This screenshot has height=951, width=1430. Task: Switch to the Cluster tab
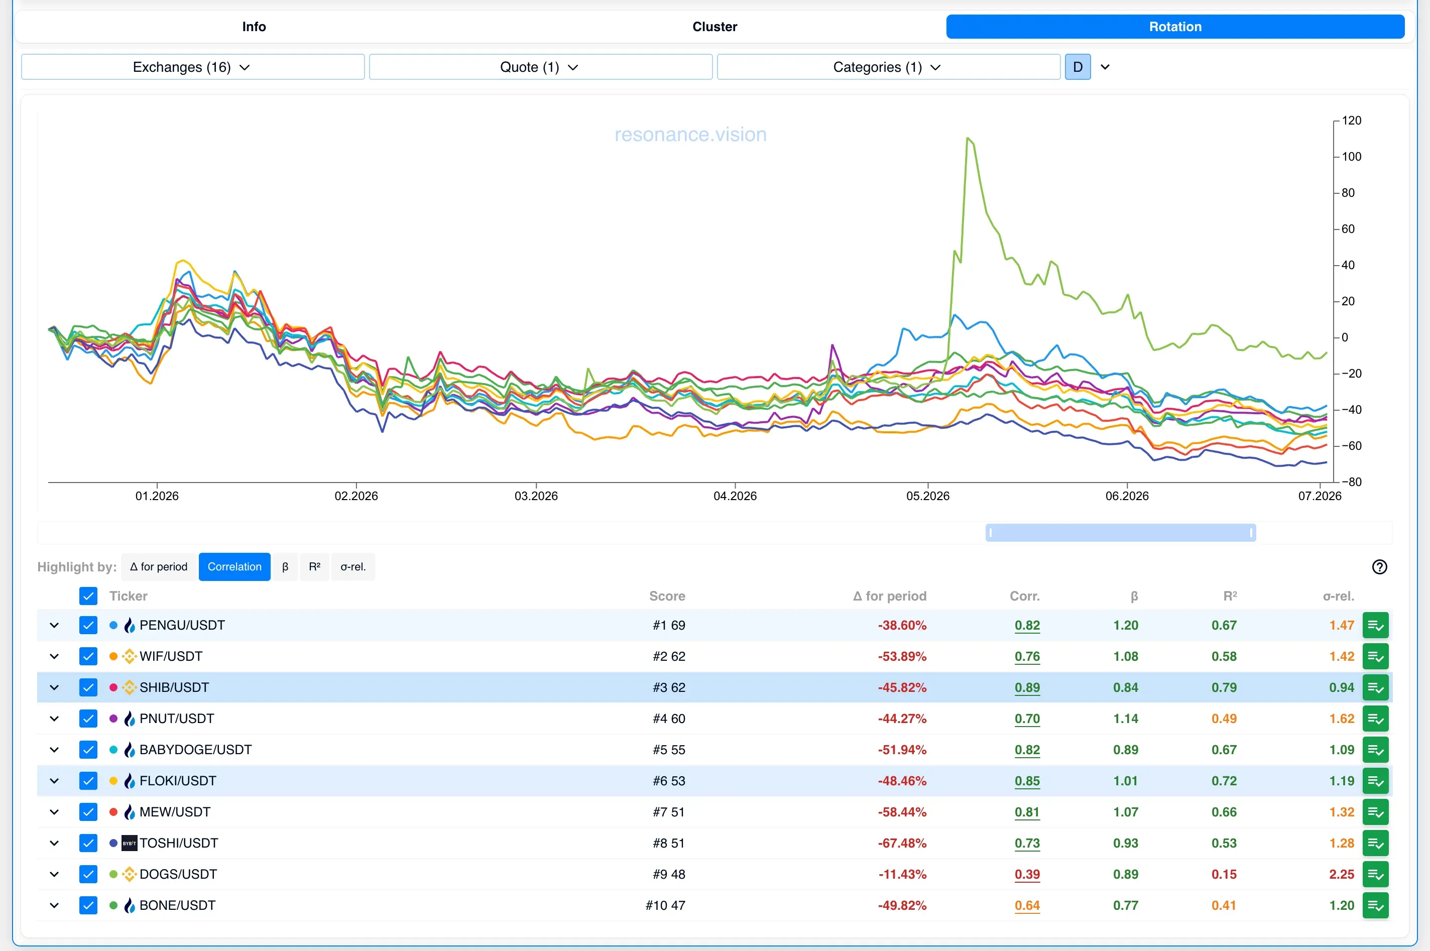714,27
